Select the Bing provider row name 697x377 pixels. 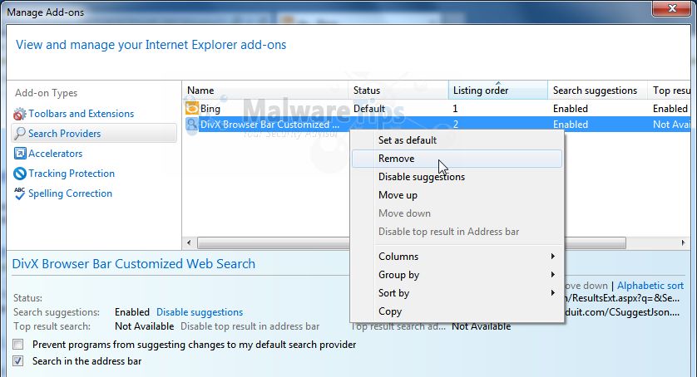coord(210,109)
